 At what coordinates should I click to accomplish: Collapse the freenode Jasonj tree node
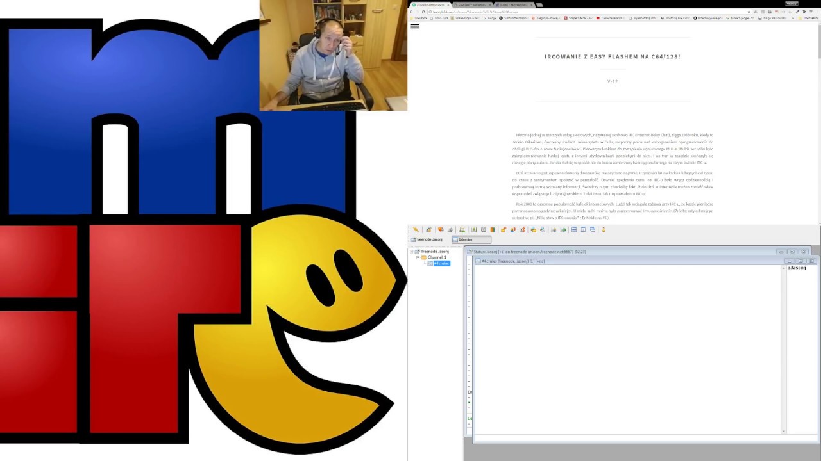412,252
